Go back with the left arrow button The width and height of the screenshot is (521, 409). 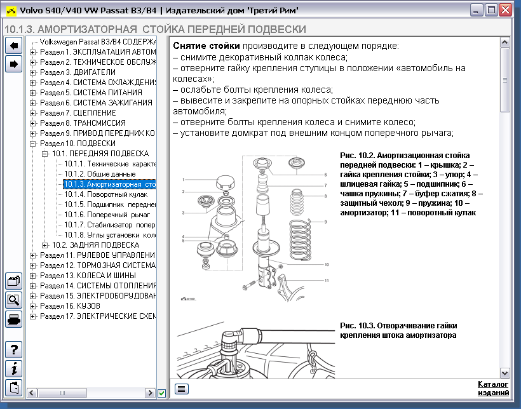coord(13,46)
